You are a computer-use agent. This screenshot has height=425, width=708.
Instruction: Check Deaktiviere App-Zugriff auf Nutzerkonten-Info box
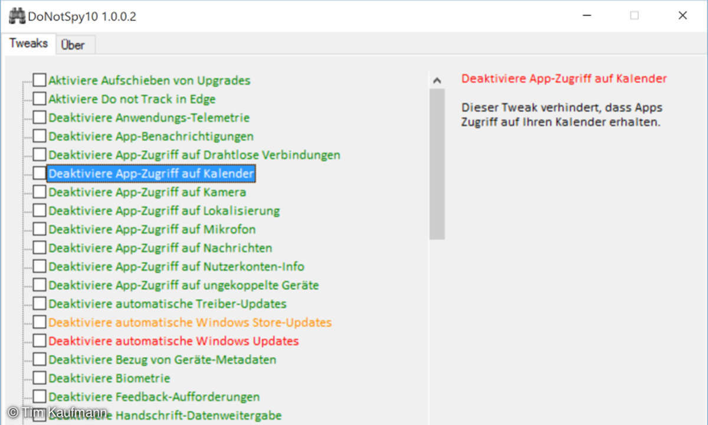click(39, 266)
